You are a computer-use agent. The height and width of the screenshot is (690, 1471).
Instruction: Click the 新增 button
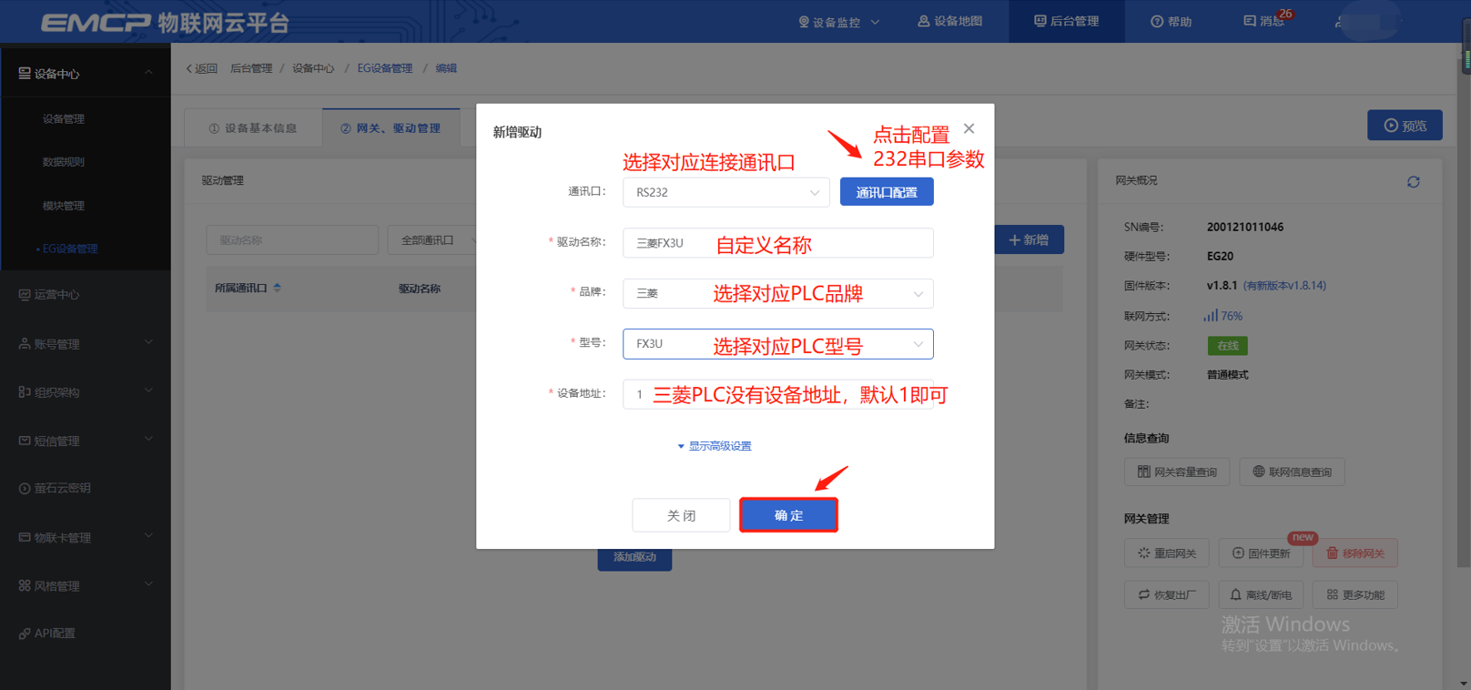[x=1029, y=239]
